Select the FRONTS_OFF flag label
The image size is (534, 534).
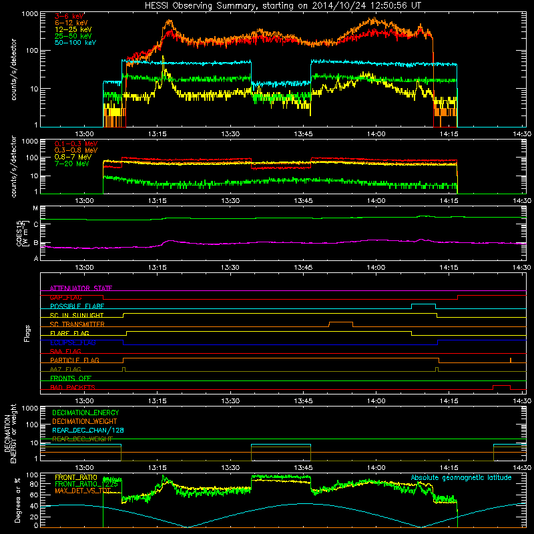(x=71, y=378)
